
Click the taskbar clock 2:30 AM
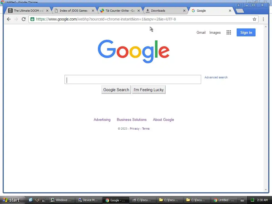pyautogui.click(x=262, y=200)
